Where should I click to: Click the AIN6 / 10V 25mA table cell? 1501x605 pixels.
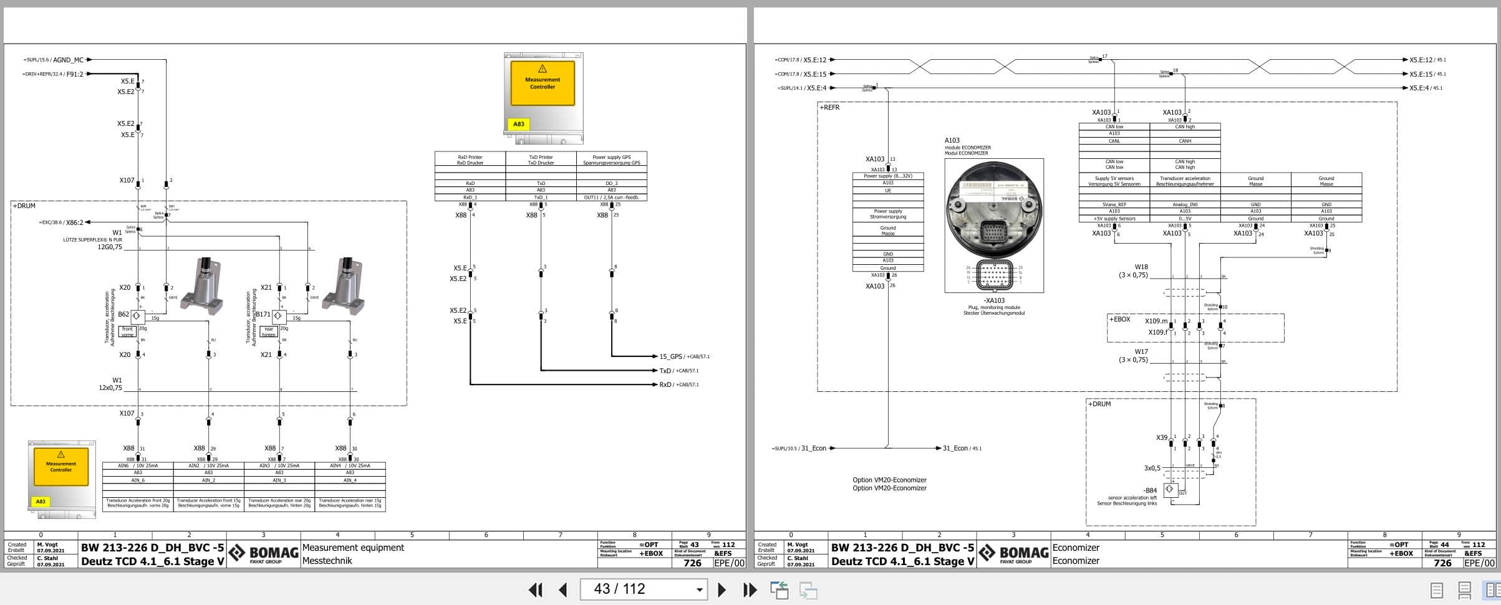pyautogui.click(x=138, y=465)
